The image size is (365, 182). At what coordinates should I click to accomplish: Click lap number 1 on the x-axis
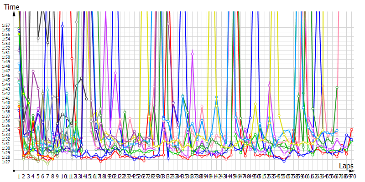(19, 176)
